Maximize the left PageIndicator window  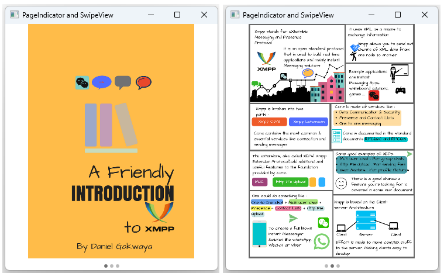[x=177, y=15]
